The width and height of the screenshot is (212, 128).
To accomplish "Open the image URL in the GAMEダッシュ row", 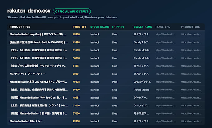I will (165, 82).
